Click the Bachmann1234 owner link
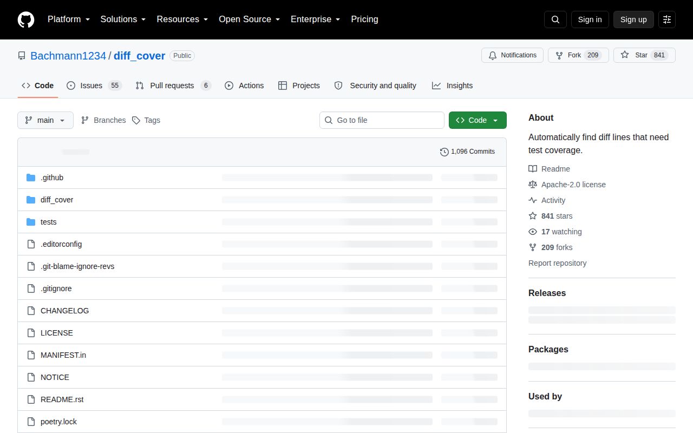This screenshot has height=433, width=693. point(68,56)
